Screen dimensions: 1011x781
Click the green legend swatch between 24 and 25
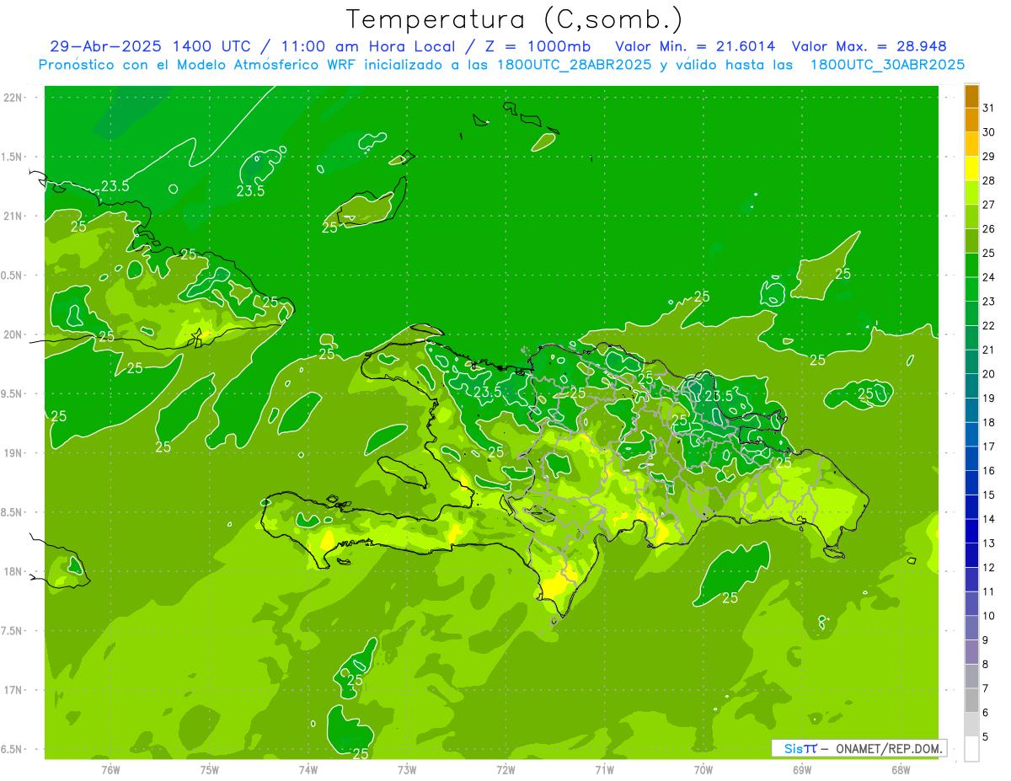pyautogui.click(x=971, y=265)
